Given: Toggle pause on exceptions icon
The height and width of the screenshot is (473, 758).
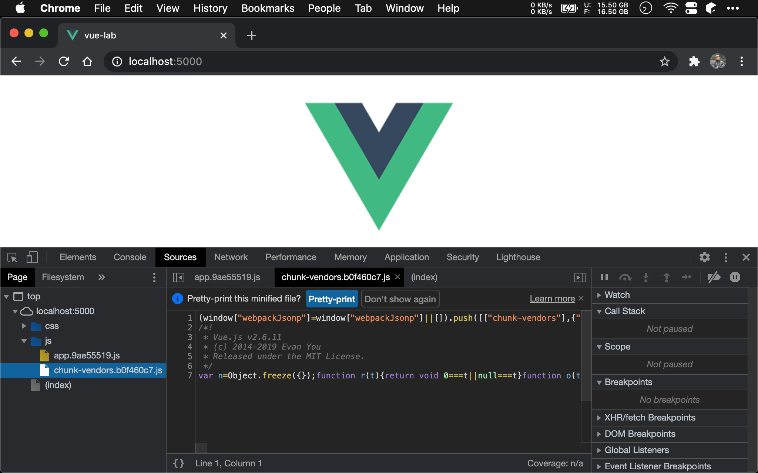Looking at the screenshot, I should point(735,277).
